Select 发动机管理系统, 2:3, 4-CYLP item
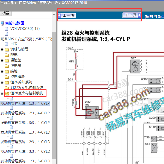Viewport: 164px width, 164px height. pyautogui.click(x=25, y=113)
